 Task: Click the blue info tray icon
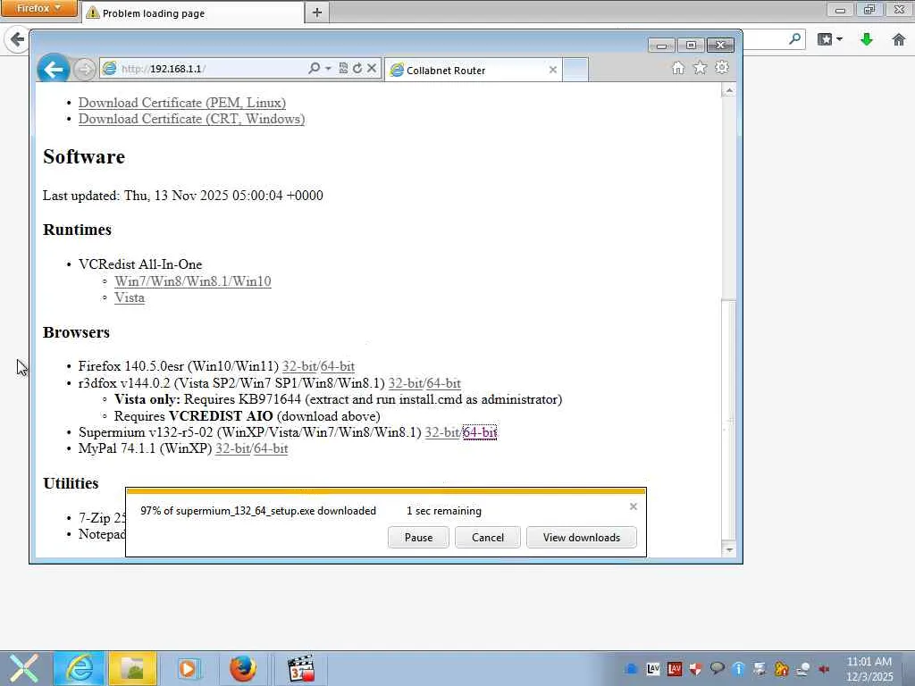point(739,668)
